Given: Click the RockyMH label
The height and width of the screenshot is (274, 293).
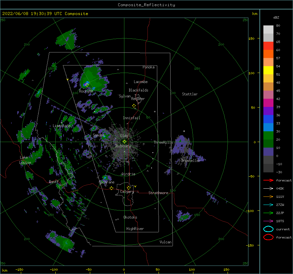Looking at the screenshot, I should (x=86, y=91).
